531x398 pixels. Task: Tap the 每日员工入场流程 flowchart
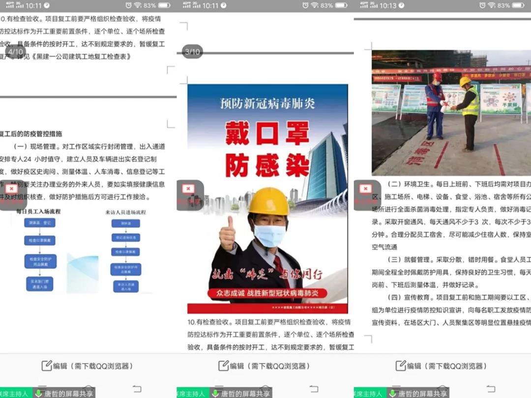(x=39, y=253)
